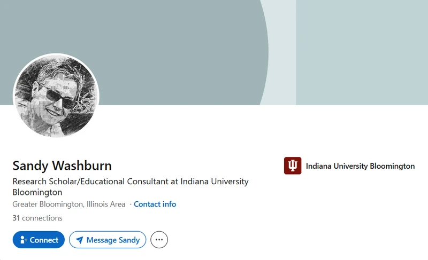
Task: Click the person-plus icon in Connect
Action: (24, 240)
